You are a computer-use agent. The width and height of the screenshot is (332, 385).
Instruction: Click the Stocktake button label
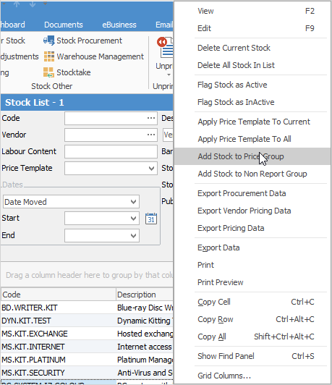(x=74, y=72)
